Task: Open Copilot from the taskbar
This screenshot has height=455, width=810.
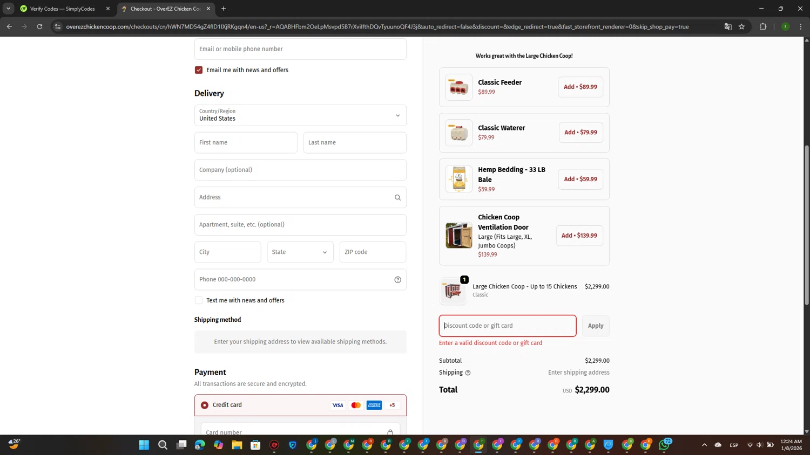Action: 218,445
